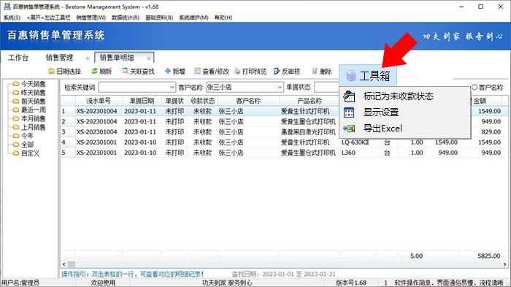The image size is (511, 287).
Task: Open the 基础资料(B) menu
Action: click(159, 18)
